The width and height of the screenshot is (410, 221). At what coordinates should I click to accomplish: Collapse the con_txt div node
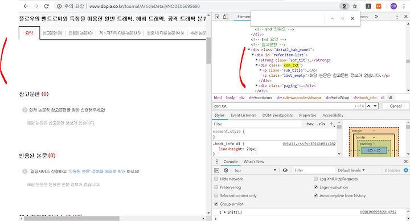click(257, 65)
